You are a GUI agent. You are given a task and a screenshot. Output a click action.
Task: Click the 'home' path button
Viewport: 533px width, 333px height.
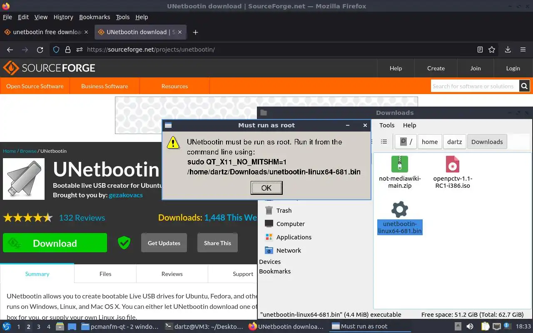430,142
